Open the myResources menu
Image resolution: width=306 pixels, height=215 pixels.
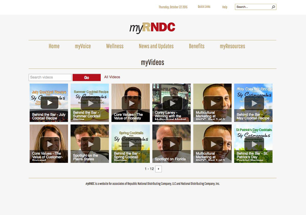pyautogui.click(x=232, y=46)
